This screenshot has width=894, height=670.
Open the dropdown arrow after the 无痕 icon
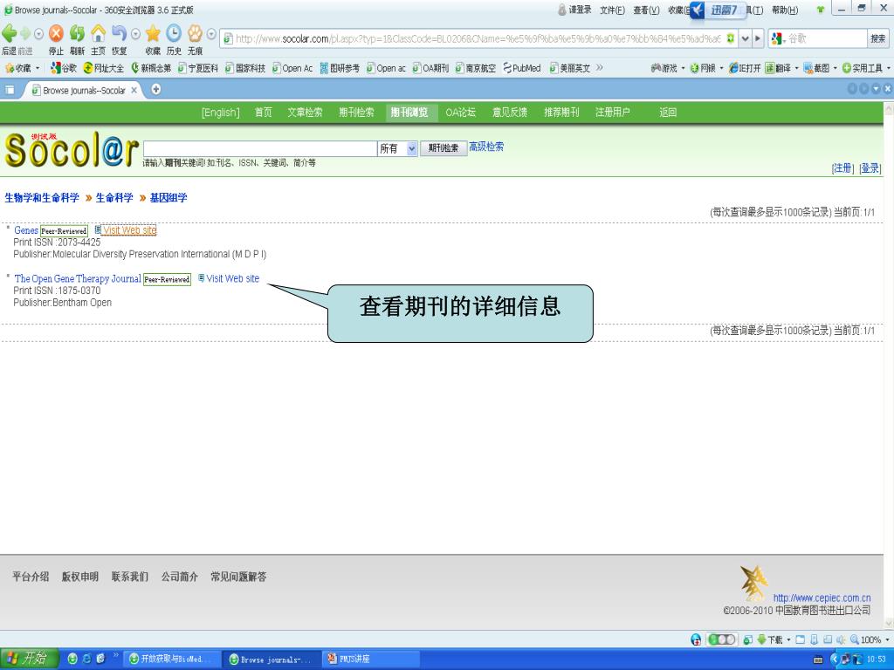coord(211,34)
